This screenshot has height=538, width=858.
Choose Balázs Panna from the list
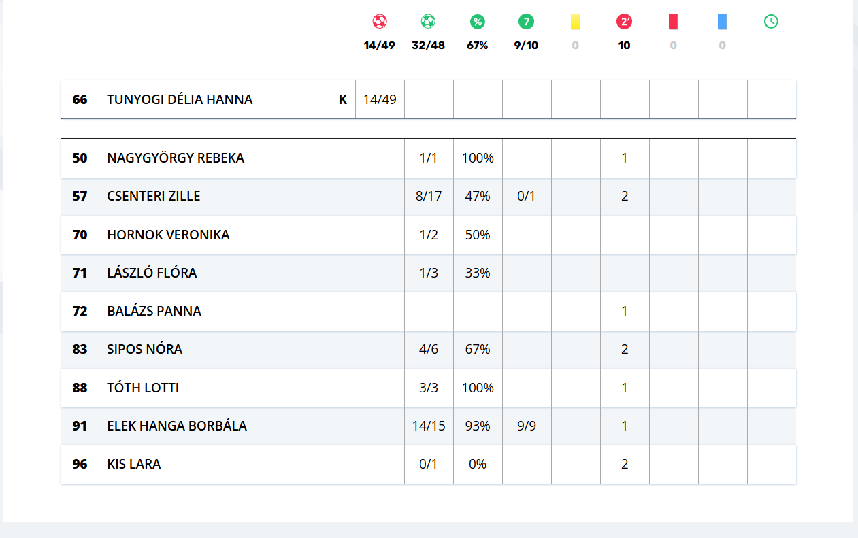[x=154, y=311]
